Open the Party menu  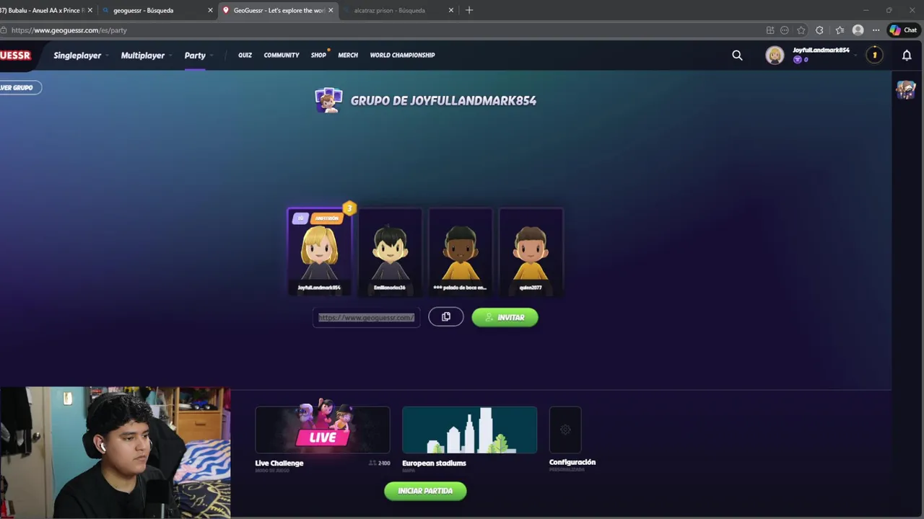pos(195,56)
